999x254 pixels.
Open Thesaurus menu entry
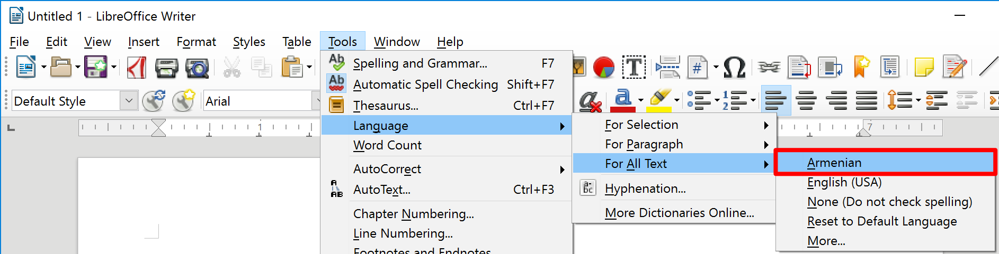(447, 106)
